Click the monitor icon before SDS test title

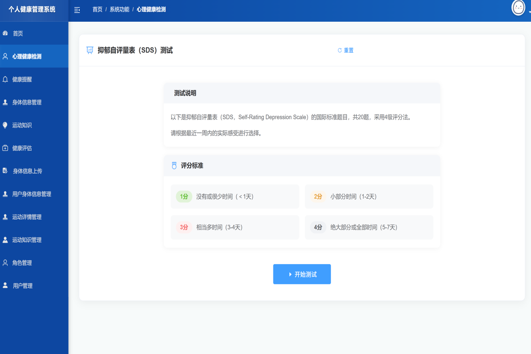click(89, 50)
